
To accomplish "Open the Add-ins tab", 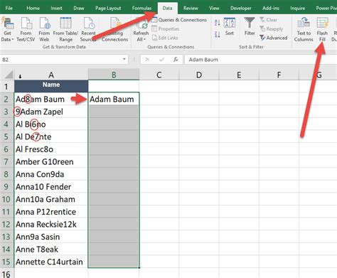I will (271, 8).
